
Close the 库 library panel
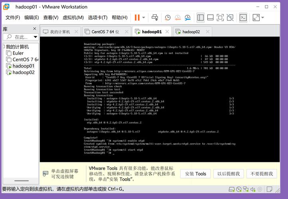(35, 29)
